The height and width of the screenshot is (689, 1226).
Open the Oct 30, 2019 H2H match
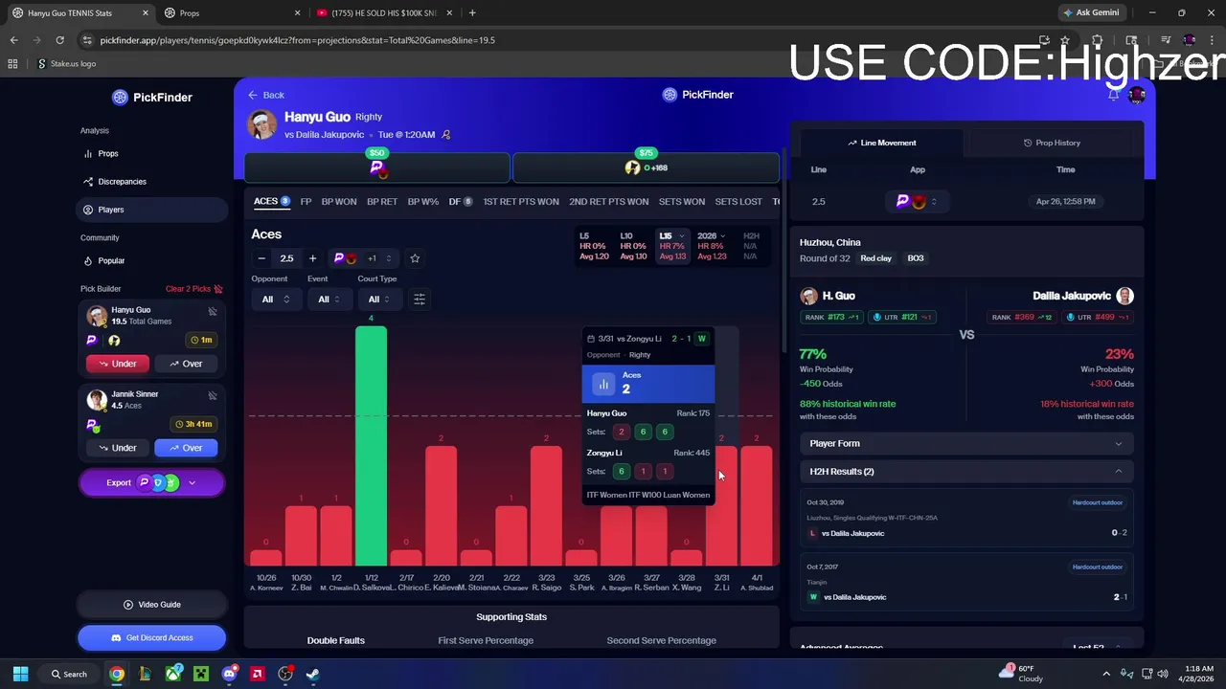point(966,518)
